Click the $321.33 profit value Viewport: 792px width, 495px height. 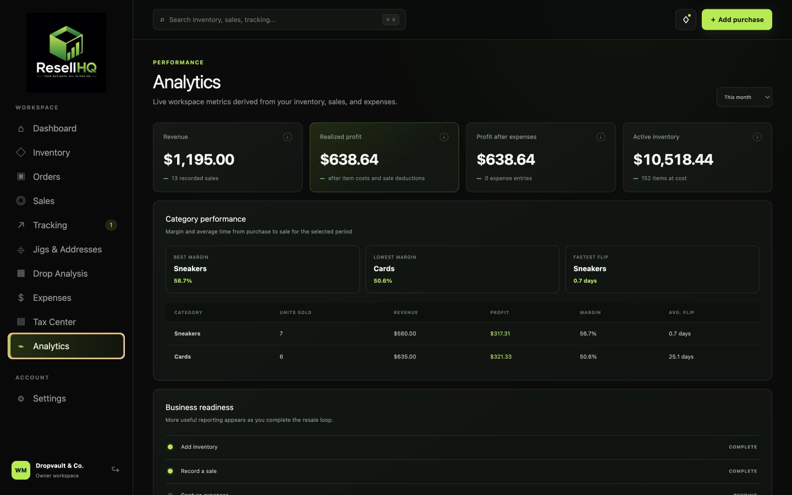click(x=501, y=357)
